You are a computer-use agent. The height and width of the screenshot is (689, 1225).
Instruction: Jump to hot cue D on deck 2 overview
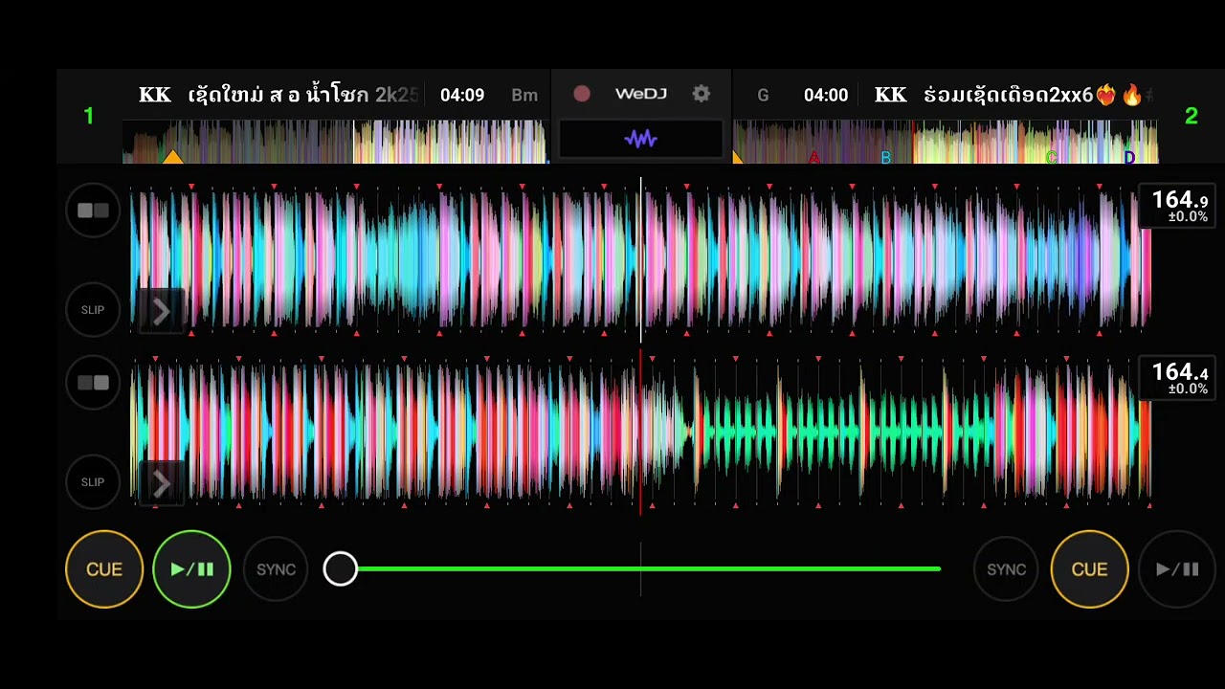(1129, 158)
